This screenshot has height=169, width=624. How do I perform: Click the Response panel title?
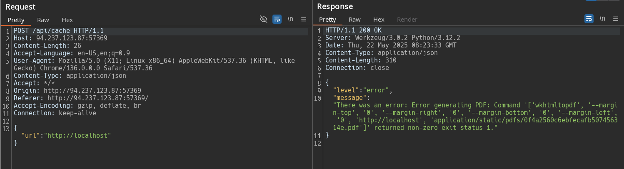[x=335, y=7]
